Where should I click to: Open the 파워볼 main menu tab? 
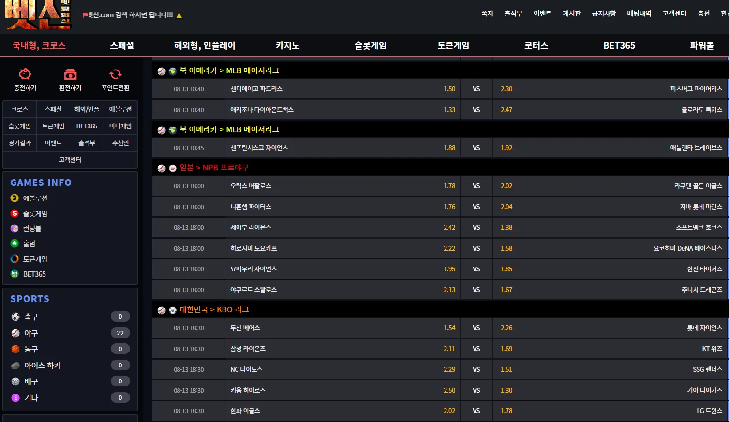[x=702, y=45]
